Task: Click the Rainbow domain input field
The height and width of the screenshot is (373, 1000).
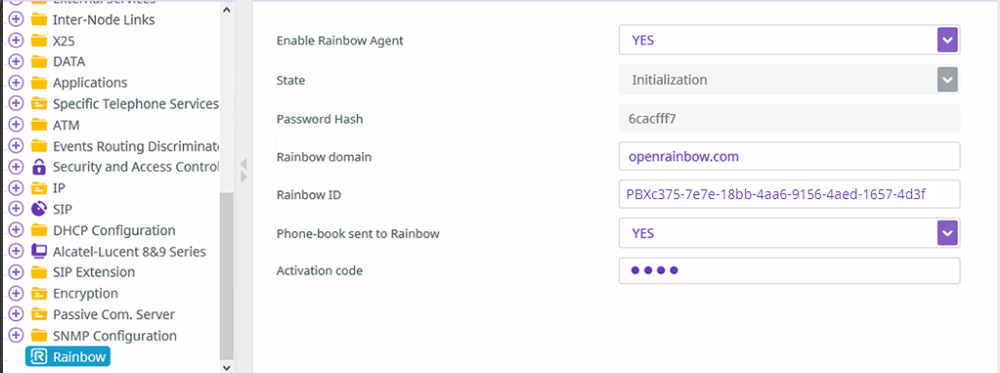Action: (x=789, y=156)
